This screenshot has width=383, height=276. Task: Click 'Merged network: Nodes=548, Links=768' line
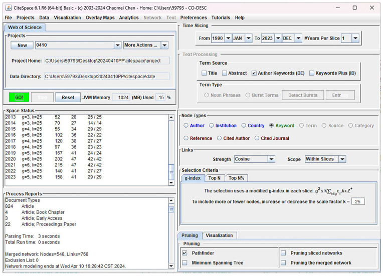pos(47,254)
